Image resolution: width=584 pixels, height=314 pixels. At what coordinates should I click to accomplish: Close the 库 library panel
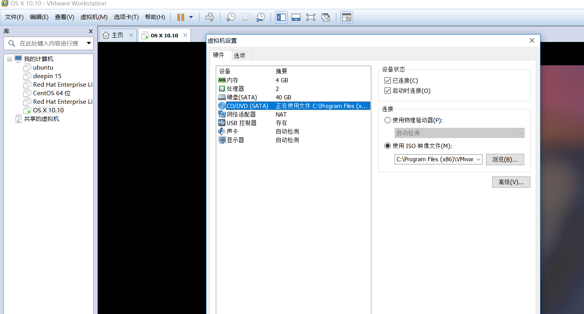91,31
